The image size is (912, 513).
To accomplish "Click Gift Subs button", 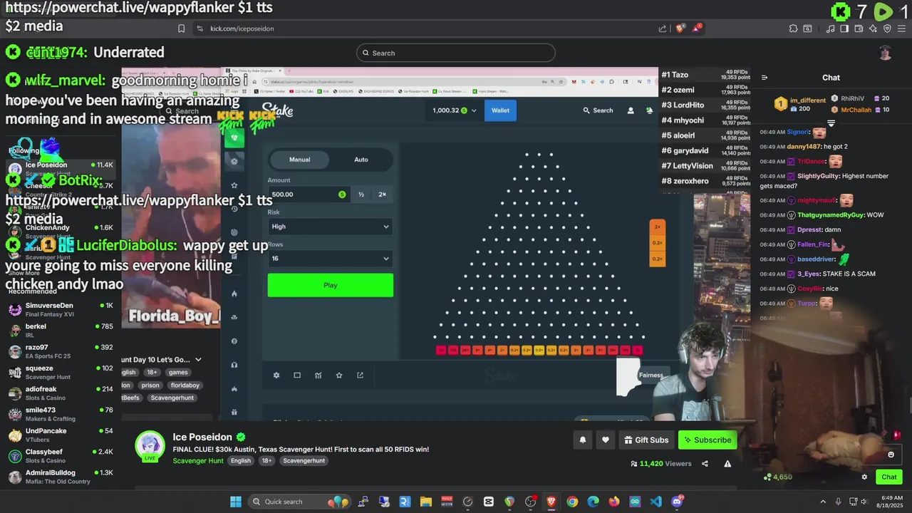I will 646,440.
